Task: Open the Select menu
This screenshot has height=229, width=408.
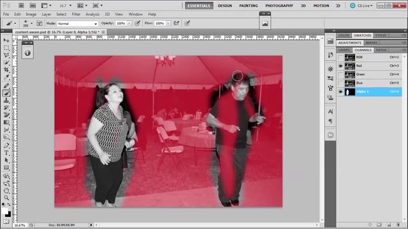Action: point(61,14)
